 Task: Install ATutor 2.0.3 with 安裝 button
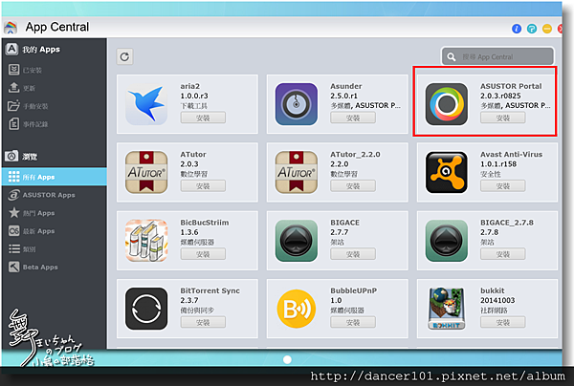point(203,185)
